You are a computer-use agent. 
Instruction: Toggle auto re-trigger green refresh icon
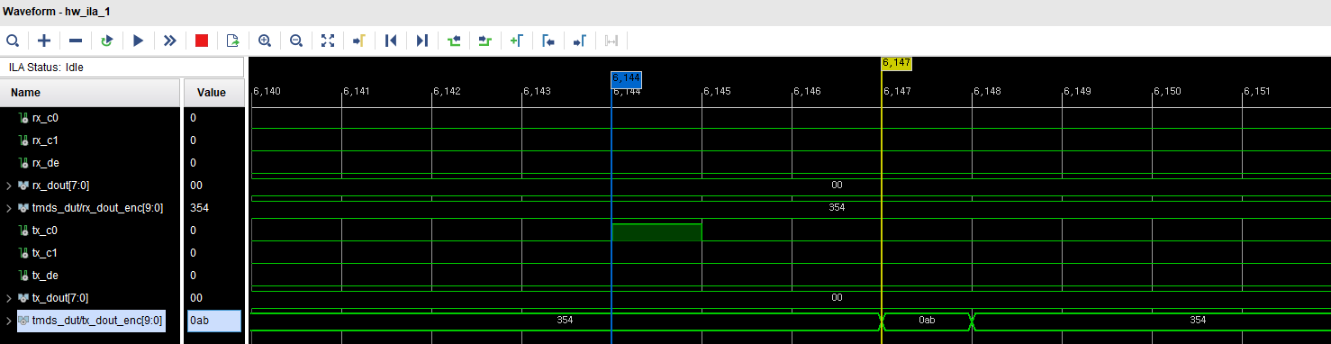[x=107, y=41]
